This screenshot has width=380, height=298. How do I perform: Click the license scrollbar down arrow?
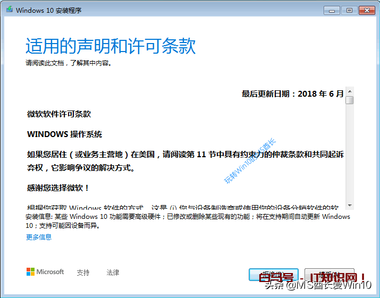(349, 206)
